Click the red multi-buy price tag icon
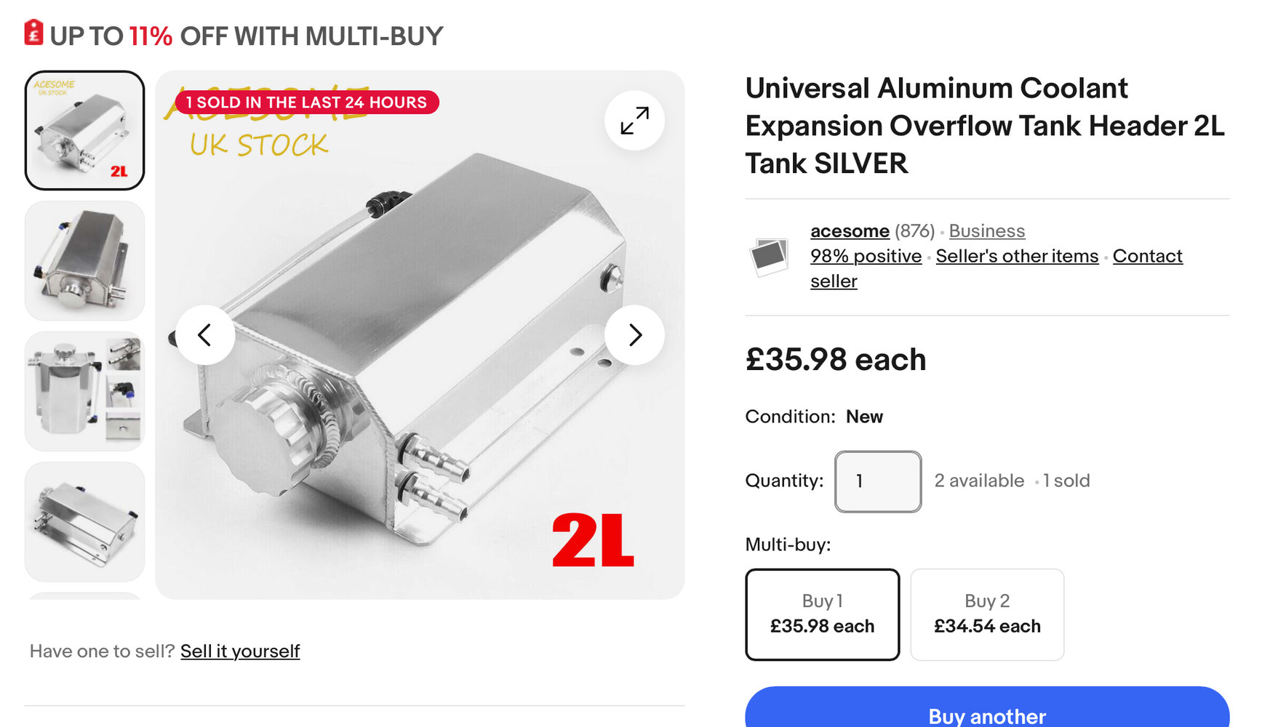Viewport: 1270px width, 727px height. coord(33,33)
